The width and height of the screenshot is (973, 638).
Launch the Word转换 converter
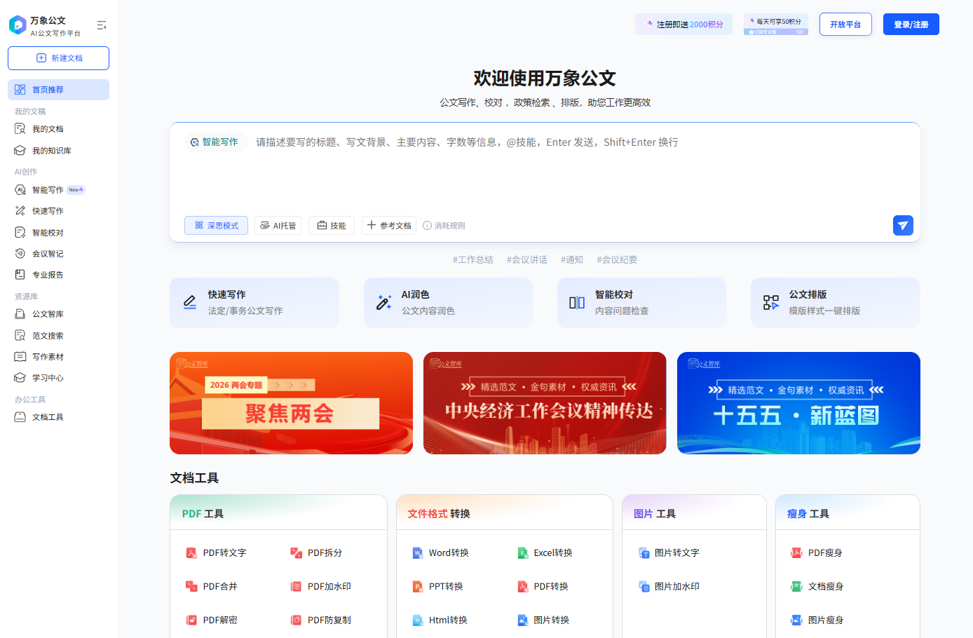point(440,553)
